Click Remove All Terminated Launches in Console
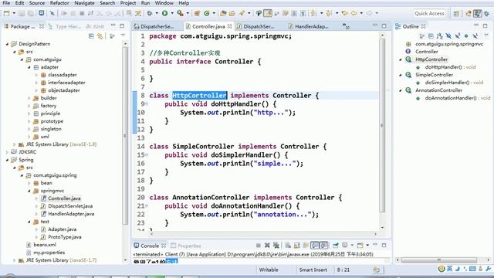The width and height of the screenshot is (494, 278). pyautogui.click(x=276, y=246)
